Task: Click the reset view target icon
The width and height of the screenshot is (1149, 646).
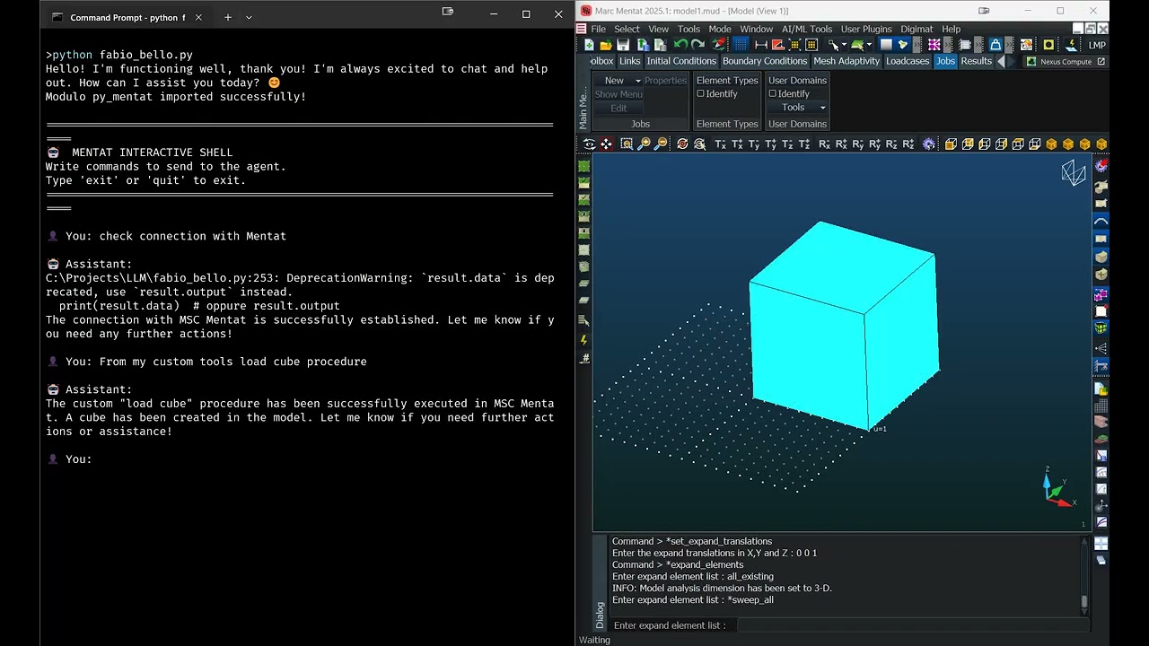Action: tap(682, 144)
